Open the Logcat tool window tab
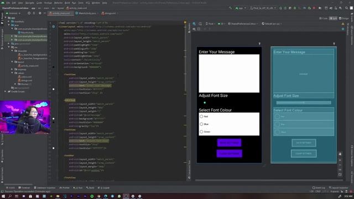Viewport: 354px width, 199px height. coord(104,188)
